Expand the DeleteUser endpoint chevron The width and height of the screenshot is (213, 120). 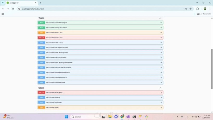coord(161,92)
